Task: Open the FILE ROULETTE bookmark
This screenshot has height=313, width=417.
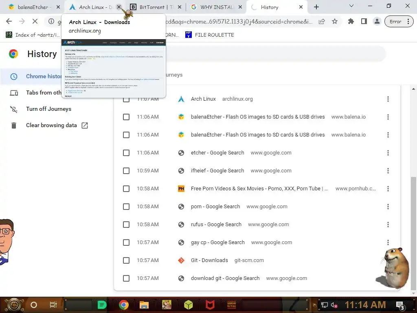Action: (x=210, y=35)
